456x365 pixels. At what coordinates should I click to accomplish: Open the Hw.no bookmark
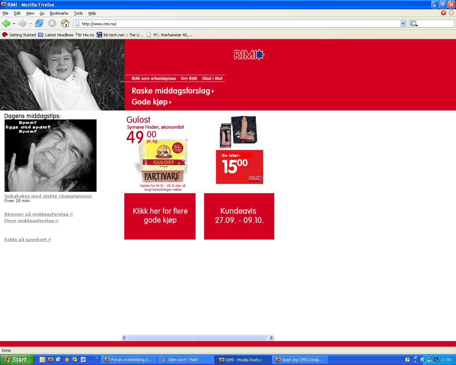click(85, 35)
